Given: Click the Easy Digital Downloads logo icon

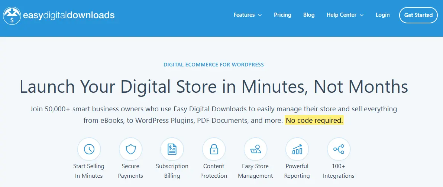Looking at the screenshot, I should coord(12,15).
